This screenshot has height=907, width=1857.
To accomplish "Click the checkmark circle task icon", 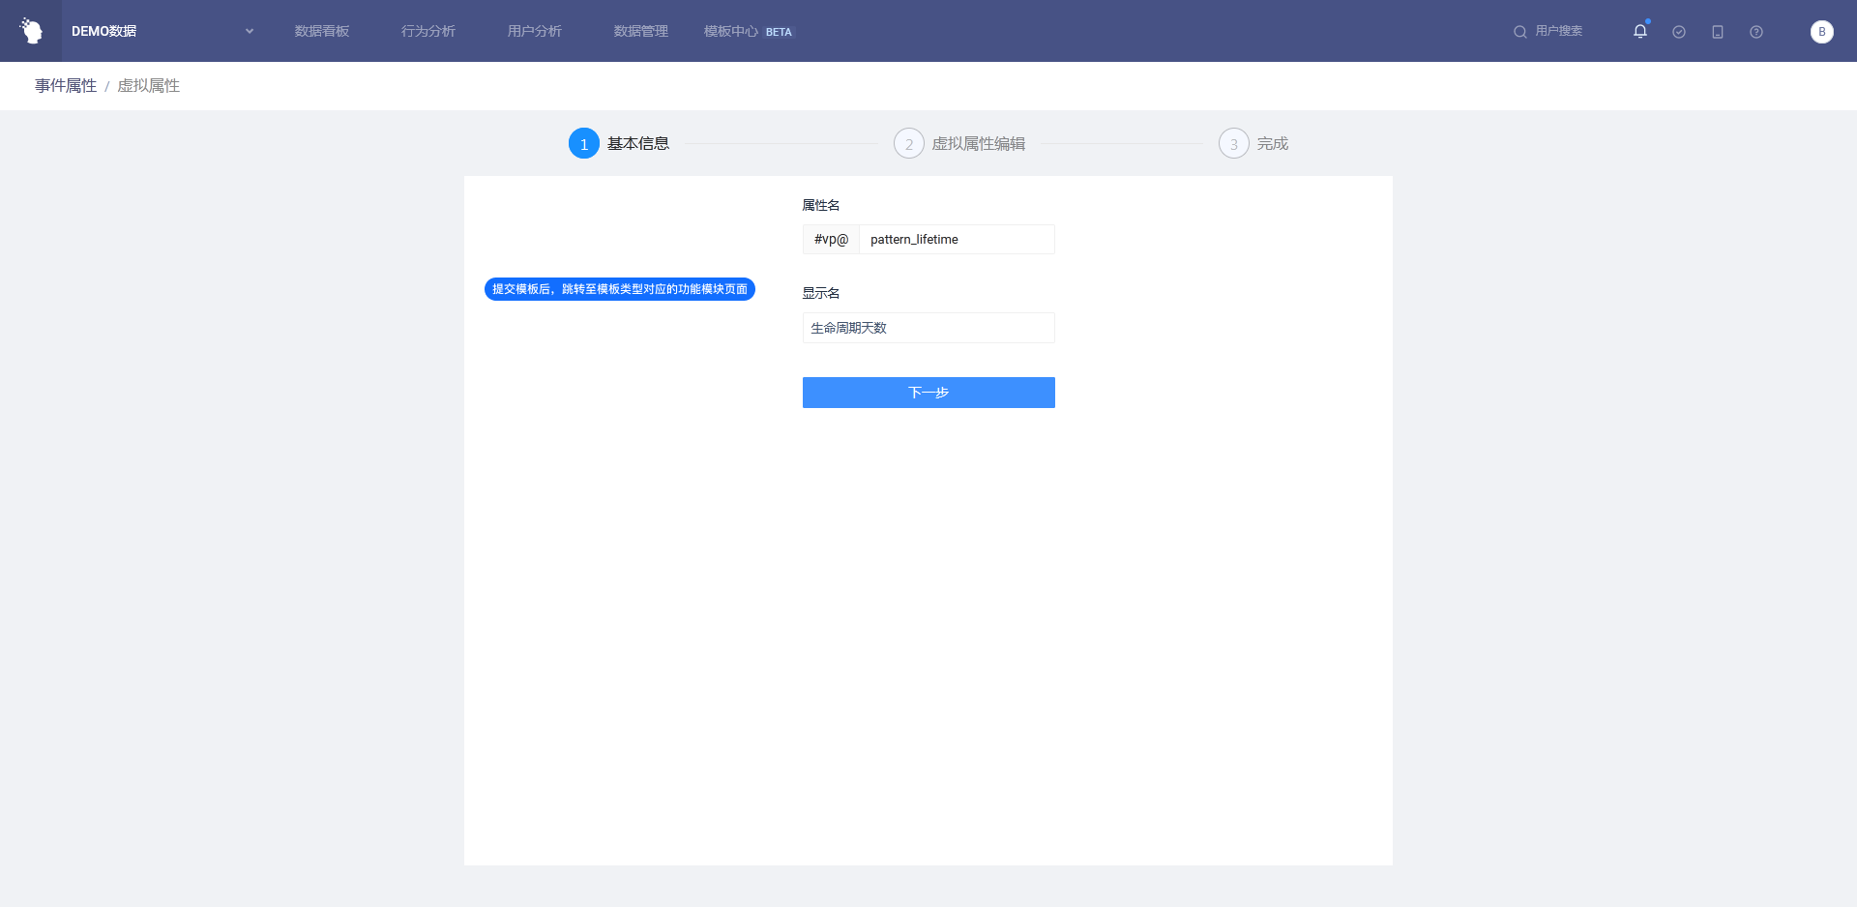I will coord(1679,32).
